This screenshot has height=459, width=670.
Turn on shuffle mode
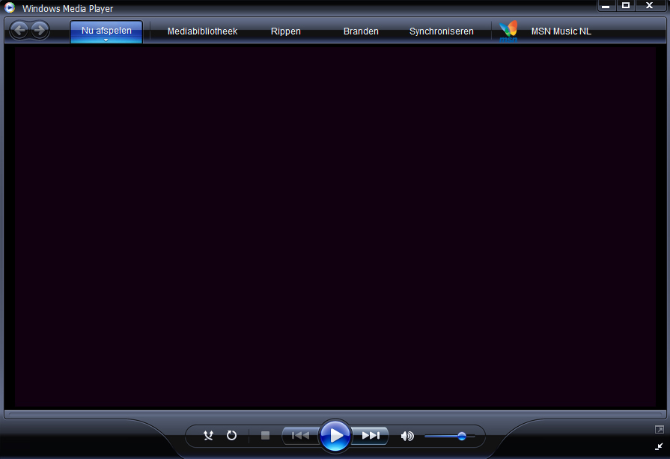click(x=209, y=435)
